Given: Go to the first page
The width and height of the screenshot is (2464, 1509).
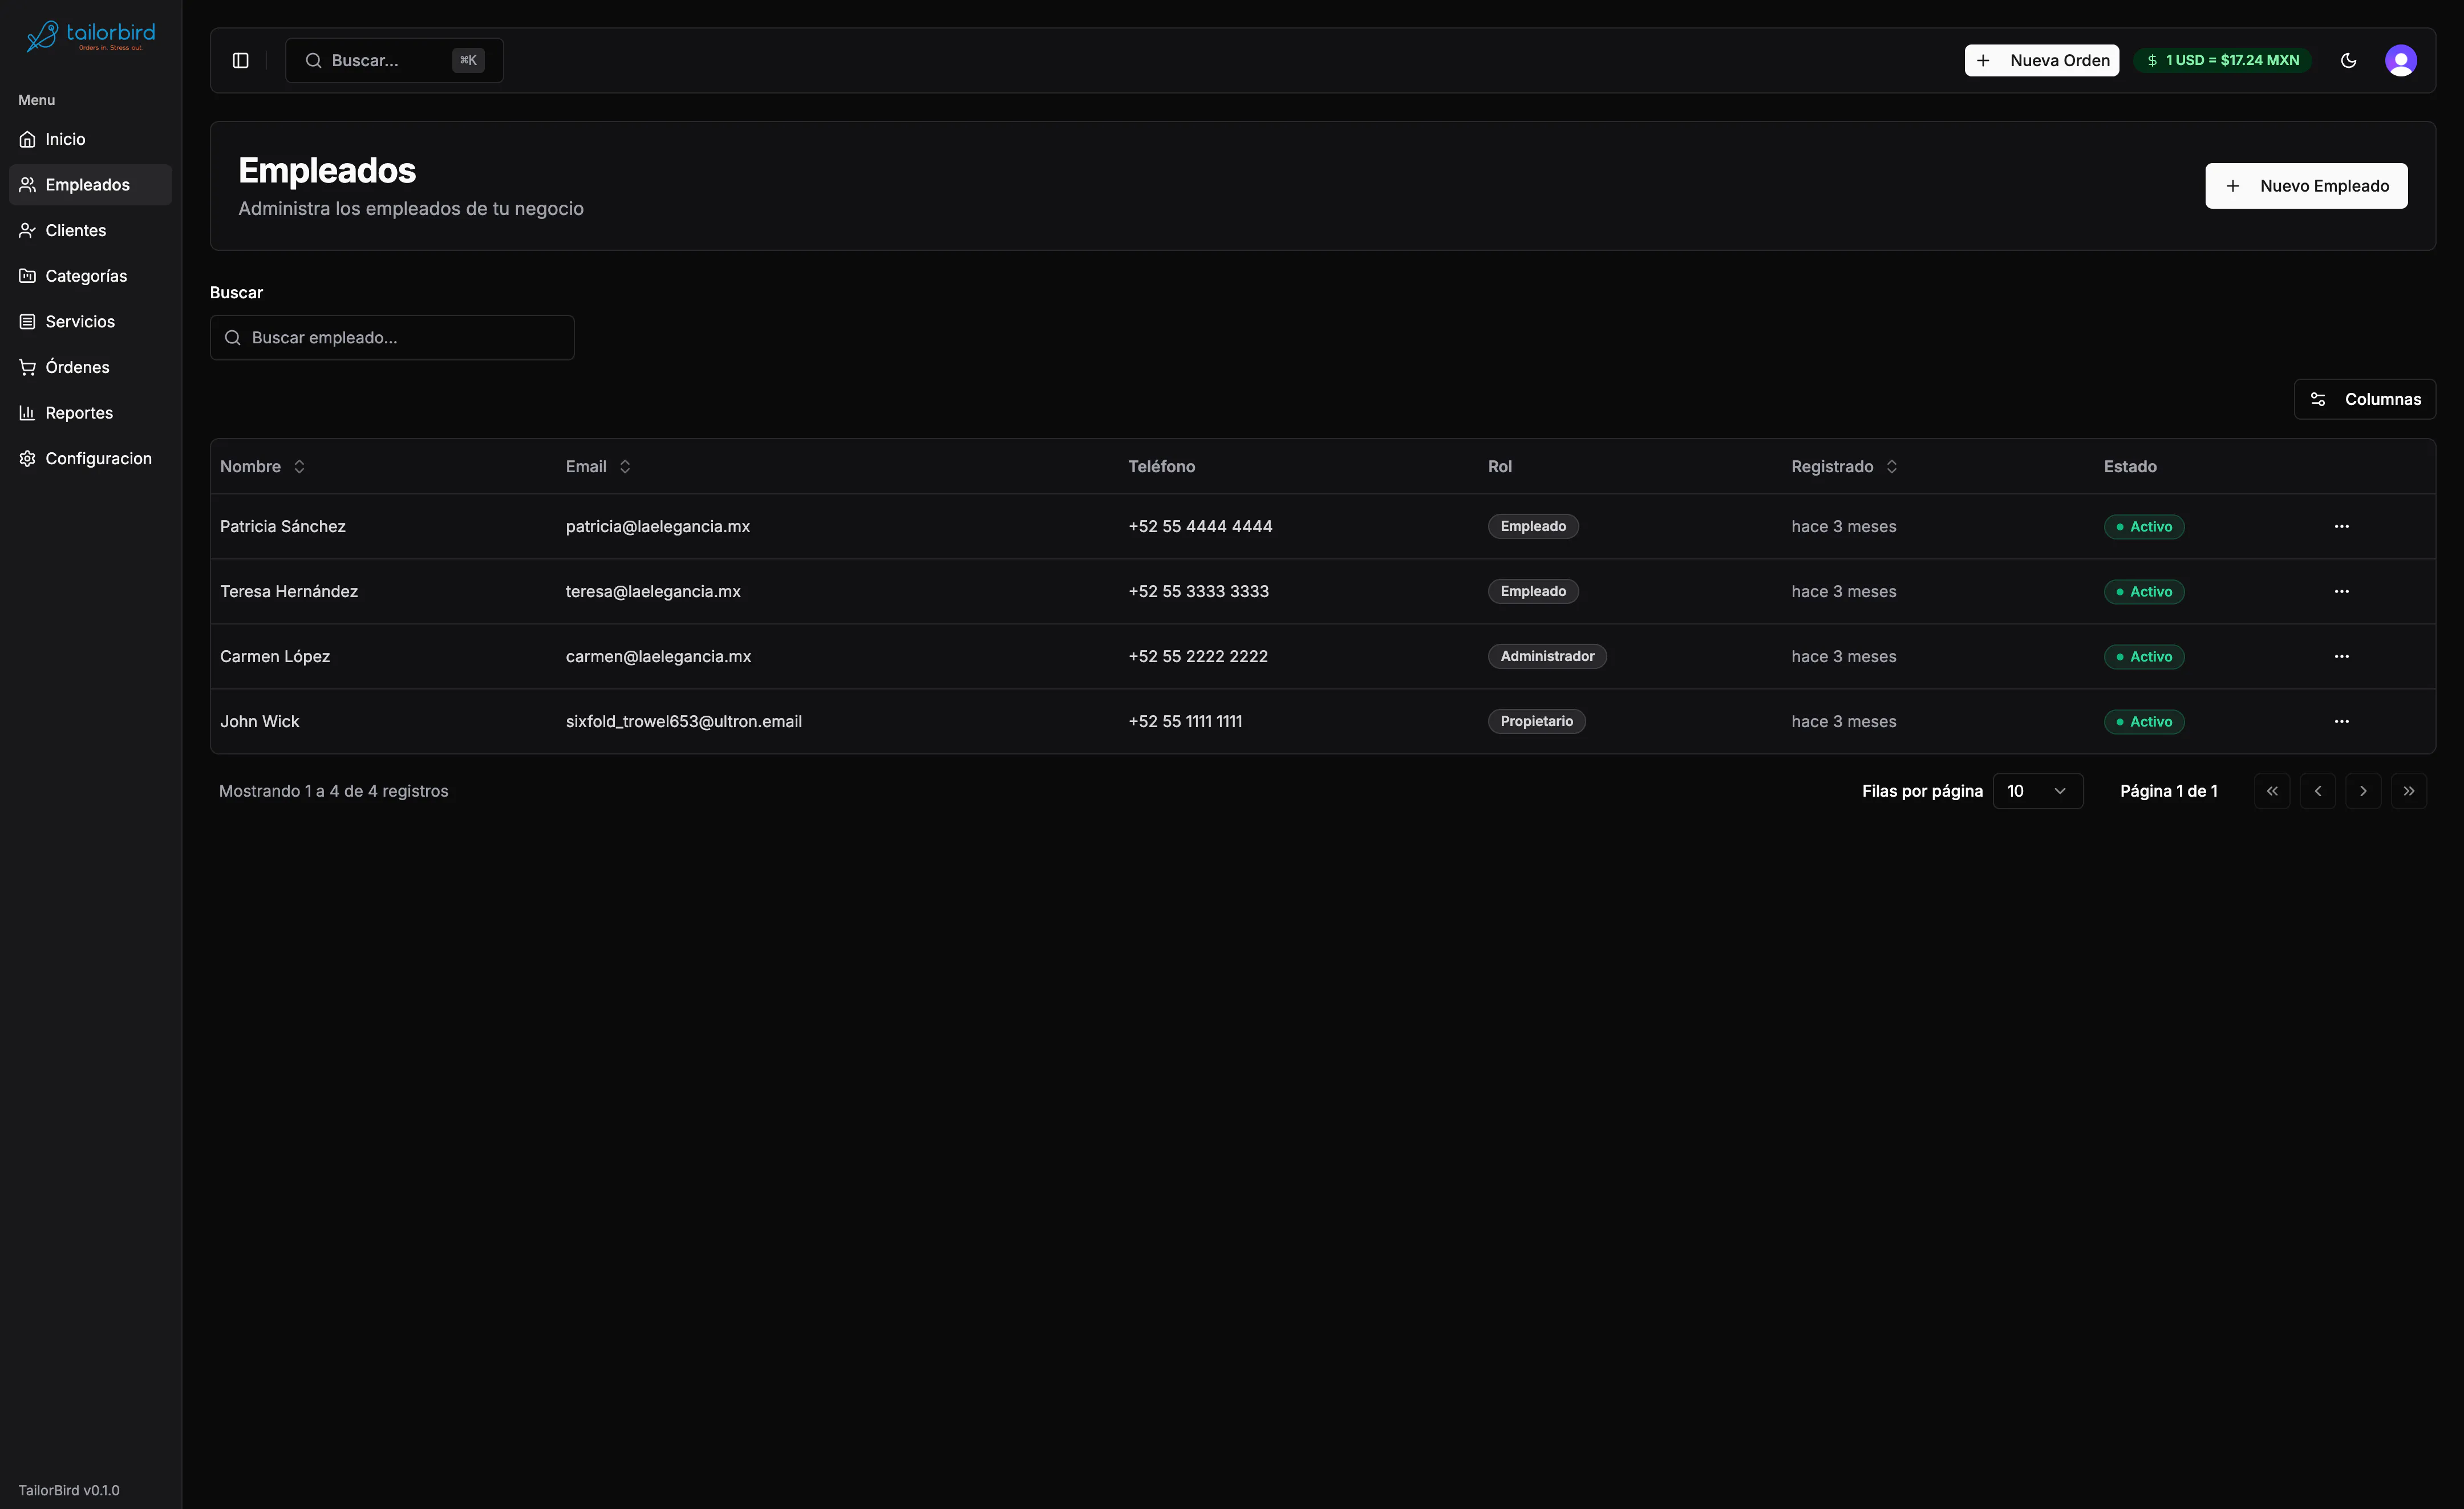Looking at the screenshot, I should [x=2272, y=791].
